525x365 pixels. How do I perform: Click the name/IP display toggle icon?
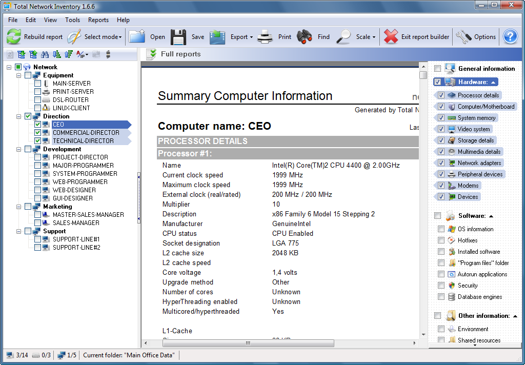coord(82,54)
